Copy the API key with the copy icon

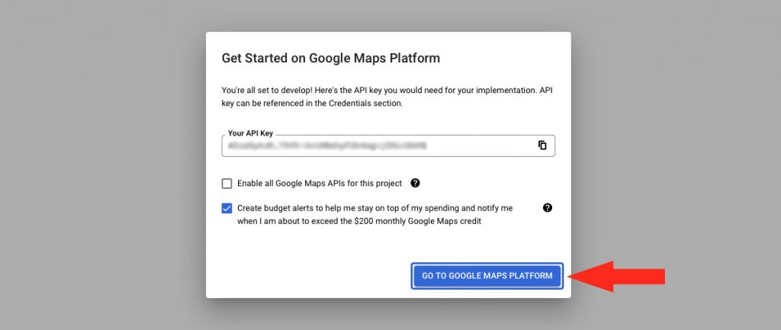[542, 146]
